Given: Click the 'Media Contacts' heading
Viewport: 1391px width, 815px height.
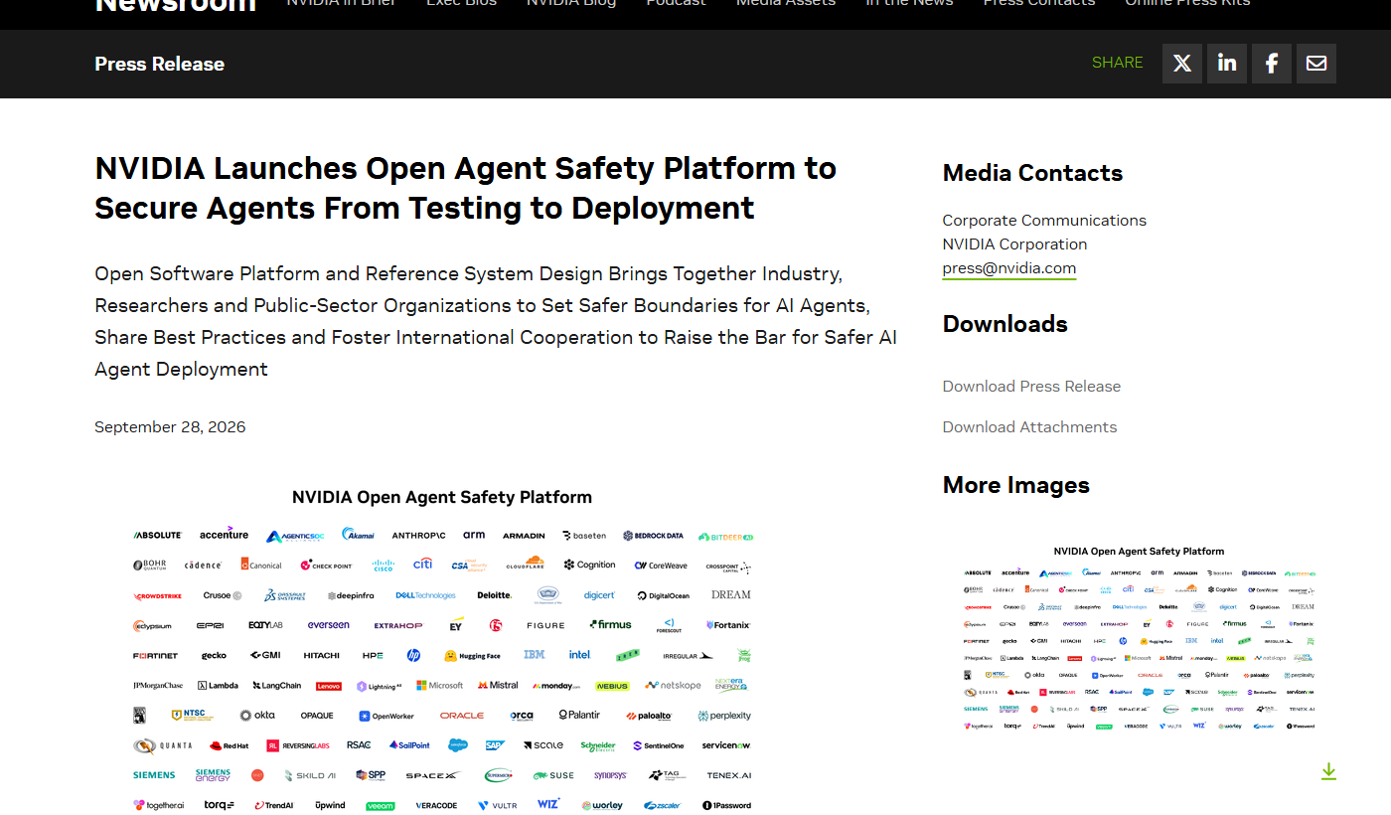Looking at the screenshot, I should click(1032, 173).
